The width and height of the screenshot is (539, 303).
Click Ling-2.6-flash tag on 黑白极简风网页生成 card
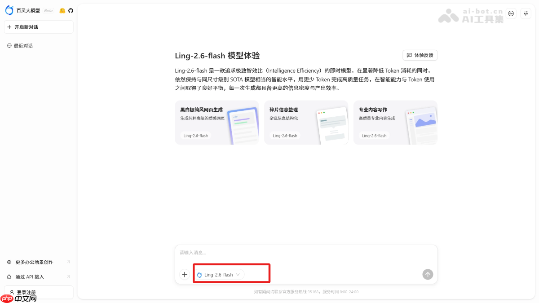(195, 136)
